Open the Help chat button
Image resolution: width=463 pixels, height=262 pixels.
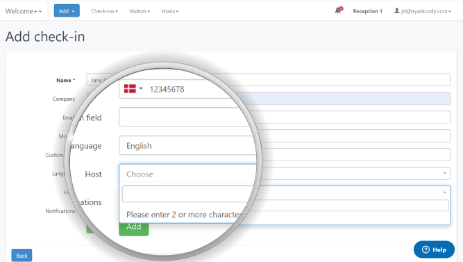coord(434,249)
